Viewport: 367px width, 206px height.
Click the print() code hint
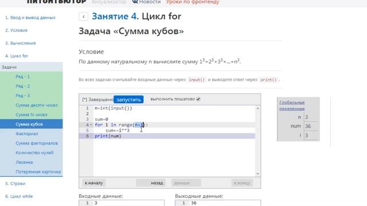[268, 80]
